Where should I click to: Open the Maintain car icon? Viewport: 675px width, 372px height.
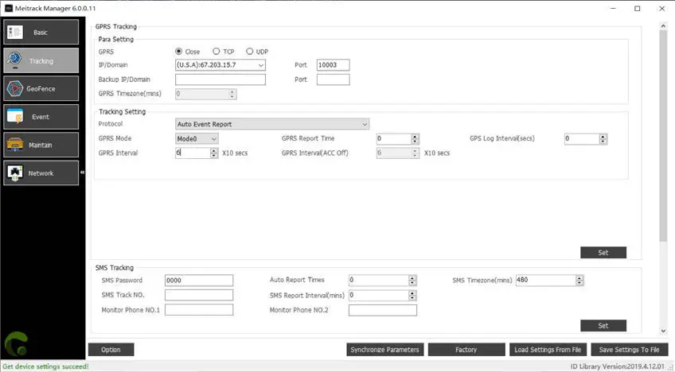15,145
